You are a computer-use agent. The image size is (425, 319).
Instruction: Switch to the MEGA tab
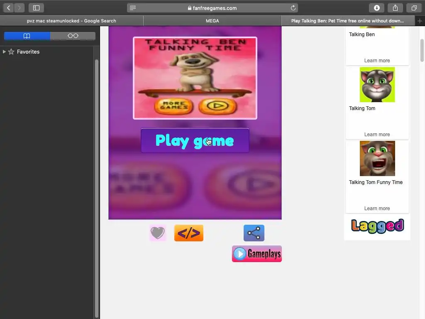[212, 21]
